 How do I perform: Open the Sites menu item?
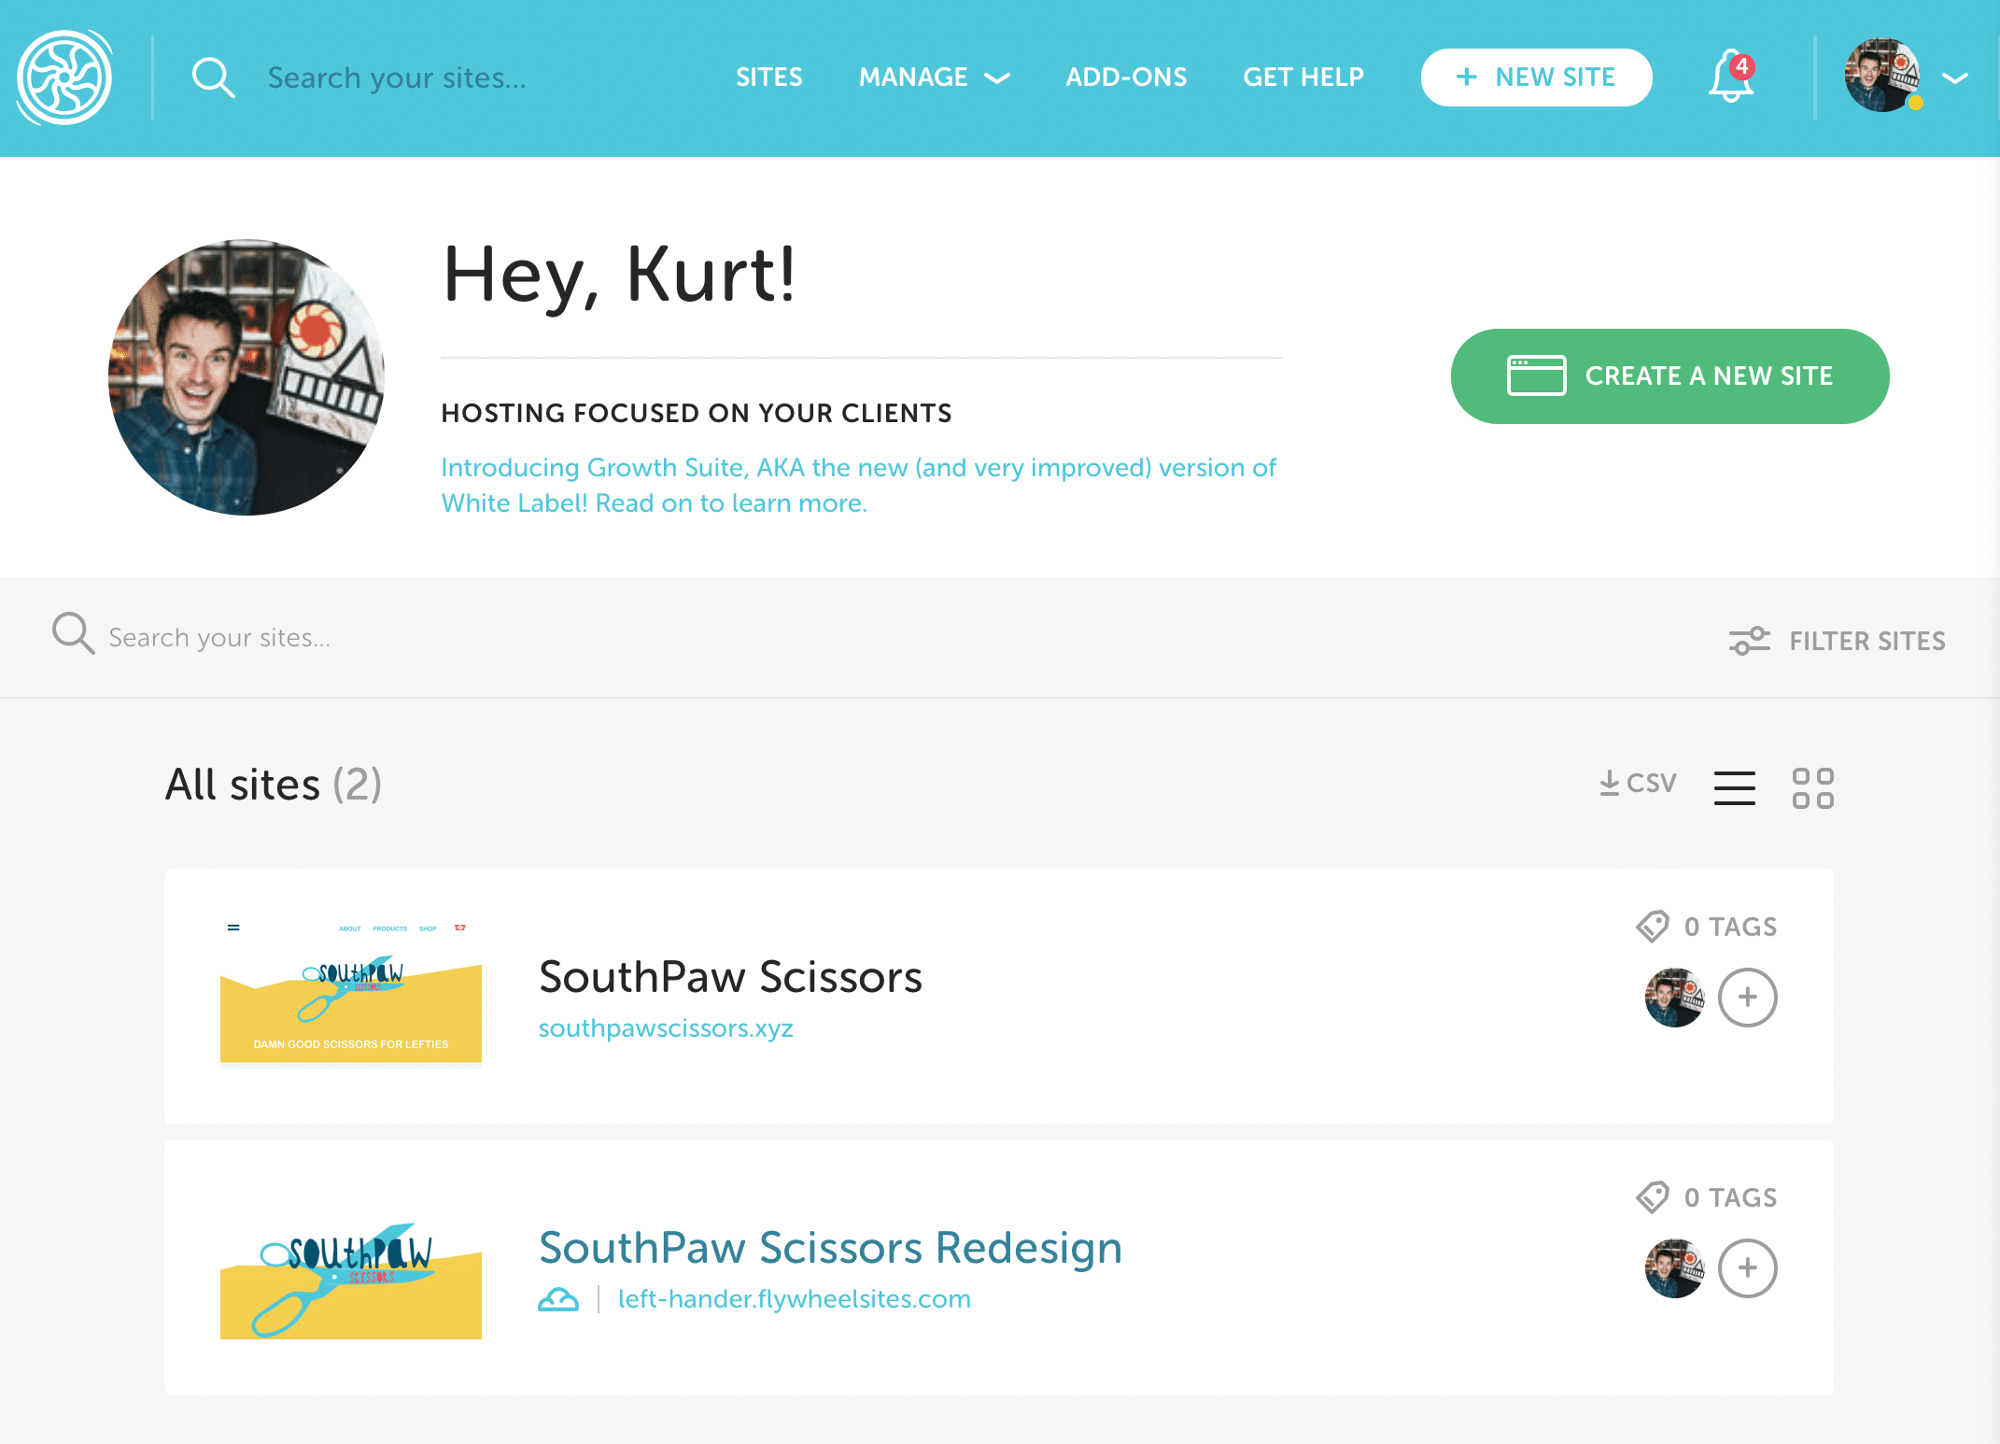pos(768,78)
